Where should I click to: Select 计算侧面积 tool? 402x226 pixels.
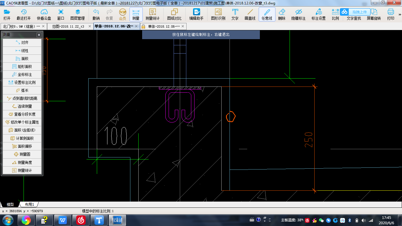coord(22,138)
